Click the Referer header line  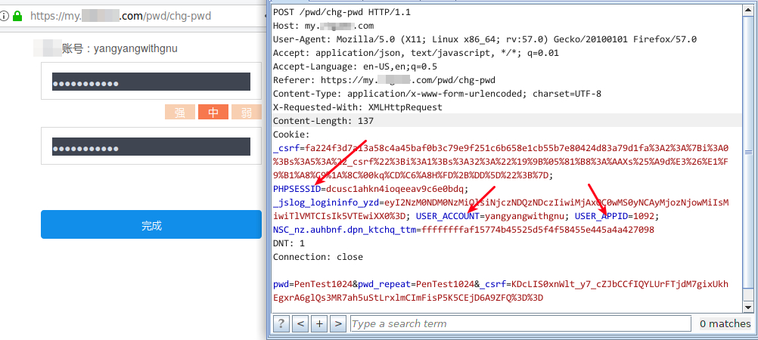384,80
